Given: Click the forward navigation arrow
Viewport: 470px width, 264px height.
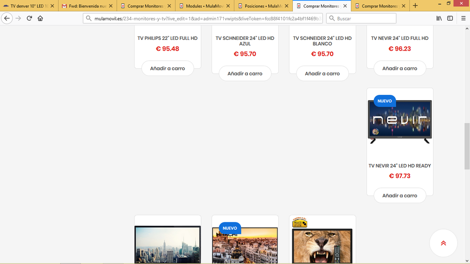Looking at the screenshot, I should (18, 18).
